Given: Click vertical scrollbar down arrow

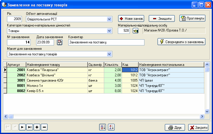Looking at the screenshot, I should pyautogui.click(x=207, y=112).
